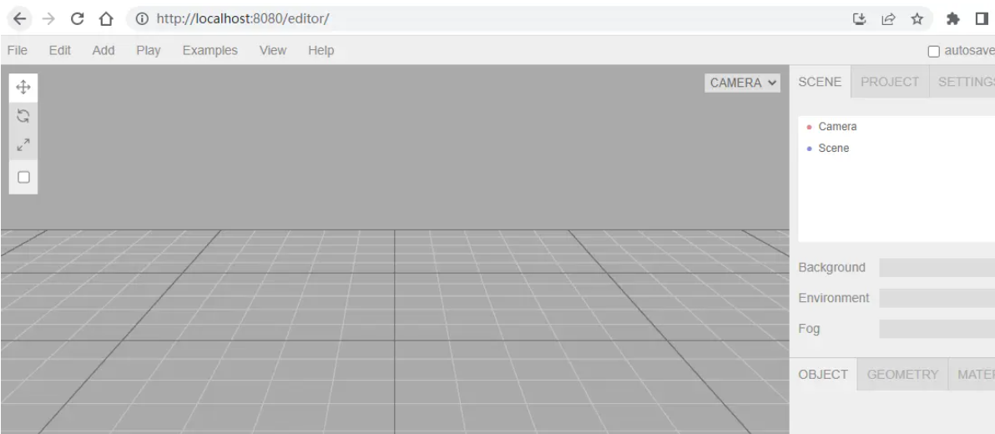This screenshot has height=434, width=995.
Task: Click the address bar URL localhost:8080/editor/
Action: tap(242, 19)
